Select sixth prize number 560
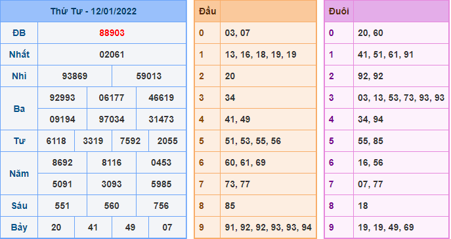Image resolution: width=451 pixels, height=239 pixels. click(x=112, y=206)
